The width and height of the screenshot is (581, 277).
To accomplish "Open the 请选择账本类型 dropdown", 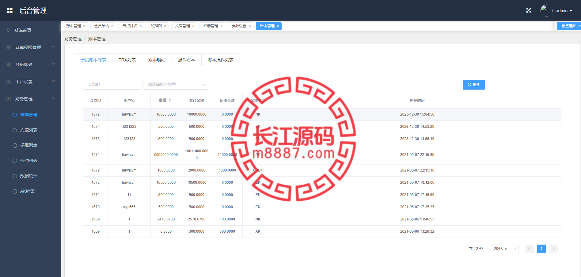I will coord(176,85).
